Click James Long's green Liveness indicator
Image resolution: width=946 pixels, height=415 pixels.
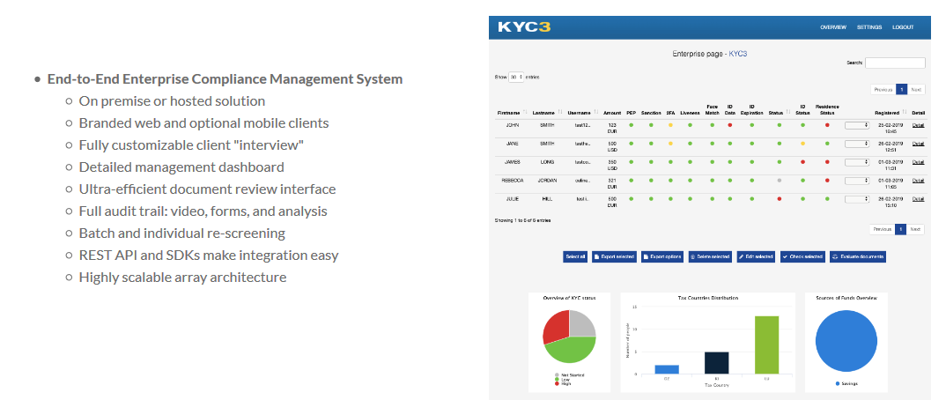pyautogui.click(x=691, y=161)
